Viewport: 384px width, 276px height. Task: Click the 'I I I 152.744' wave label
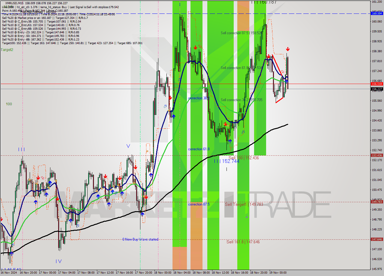[x=227, y=161]
